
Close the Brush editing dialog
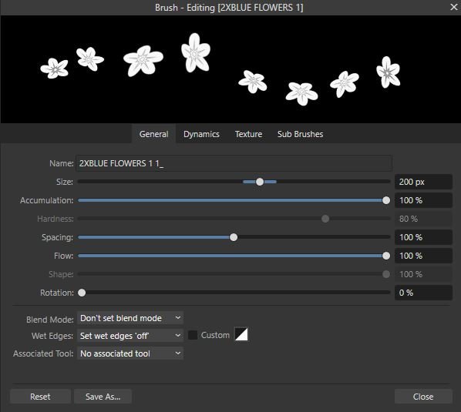click(454, 7)
